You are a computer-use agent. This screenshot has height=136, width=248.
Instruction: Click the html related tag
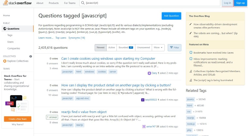[x=190, y=105]
